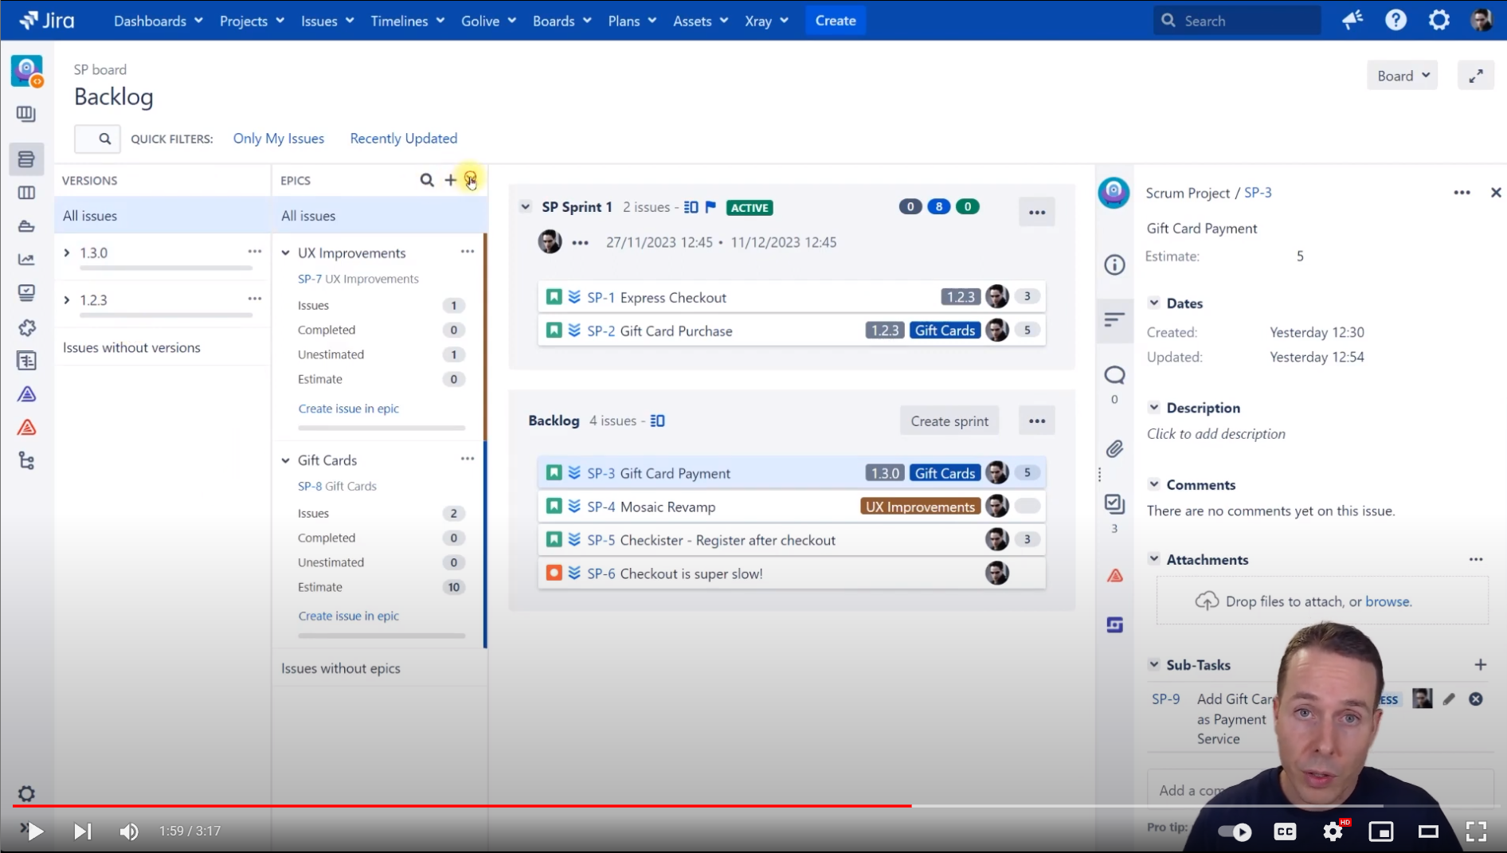
Task: Click the Jira search field
Action: tap(1237, 21)
